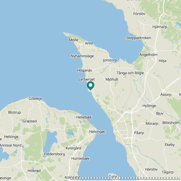Click the large lake west of Fredensborg

pyautogui.click(x=50, y=141)
